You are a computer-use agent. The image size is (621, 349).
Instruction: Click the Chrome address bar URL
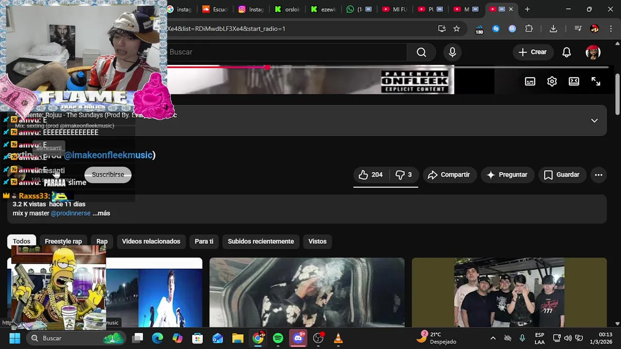227,29
